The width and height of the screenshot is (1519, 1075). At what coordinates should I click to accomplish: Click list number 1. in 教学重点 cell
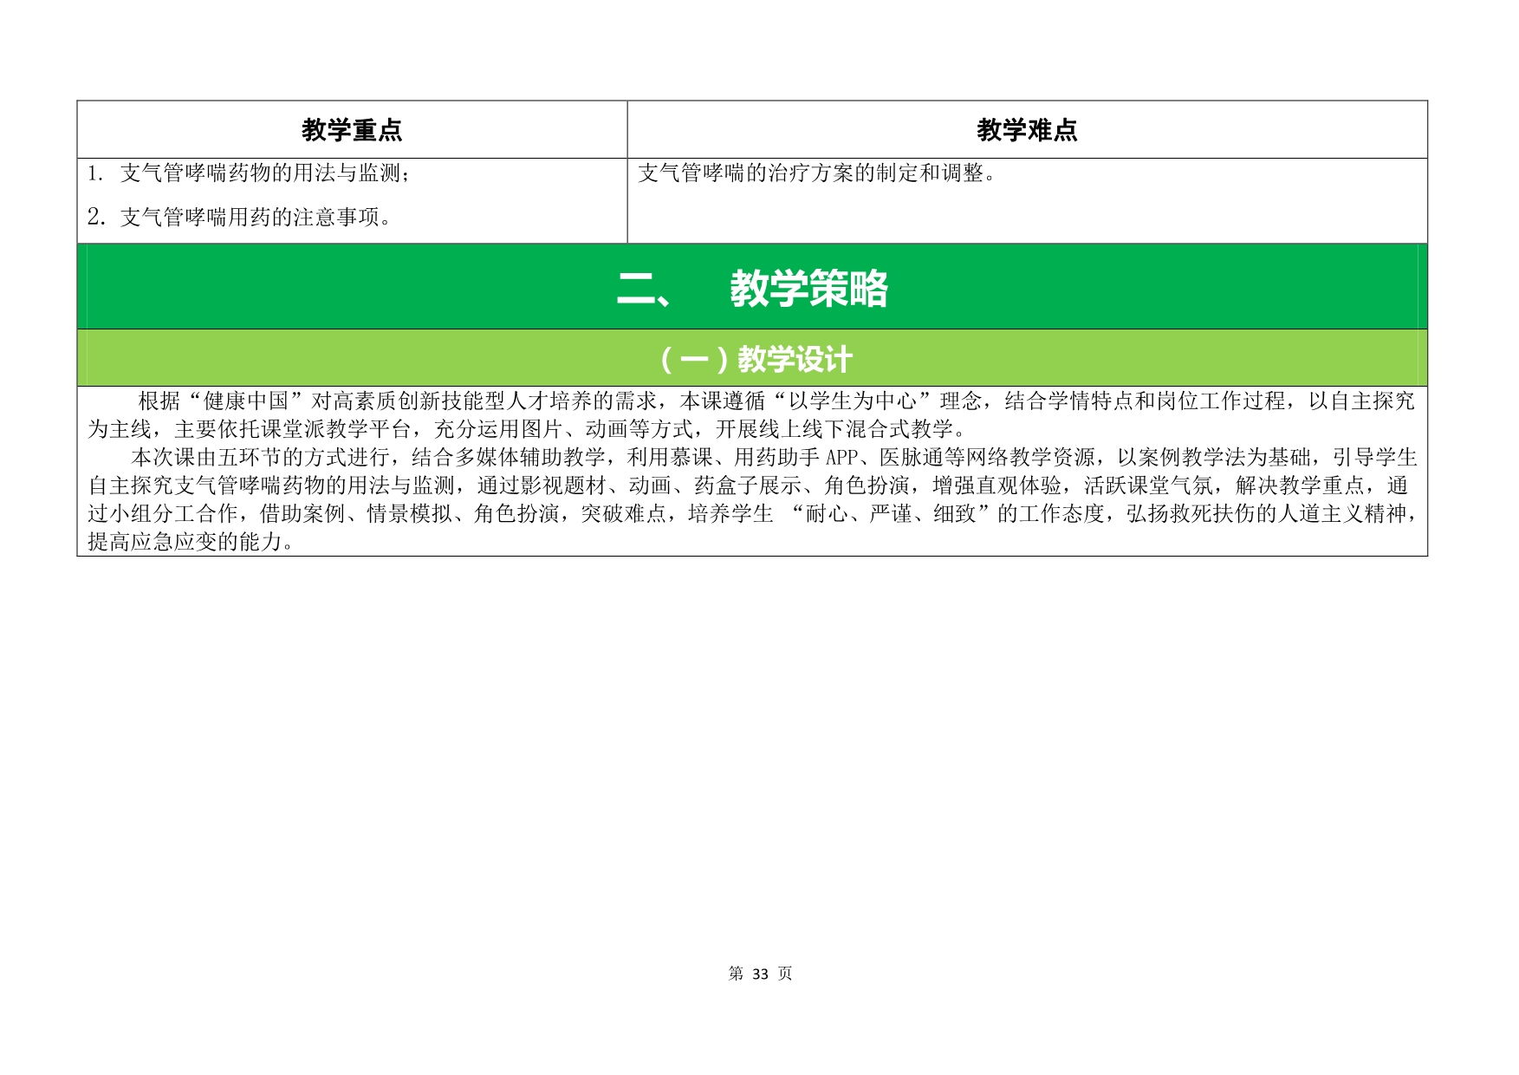pos(95,173)
